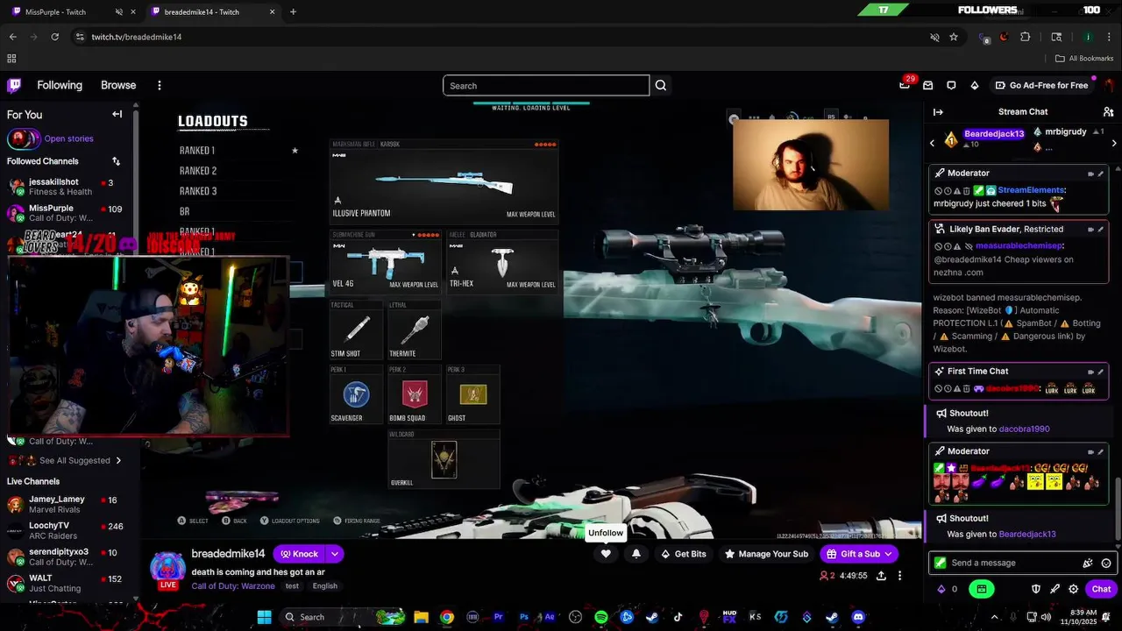Open Photoshop from the taskbar
1122x631 pixels.
tap(525, 617)
